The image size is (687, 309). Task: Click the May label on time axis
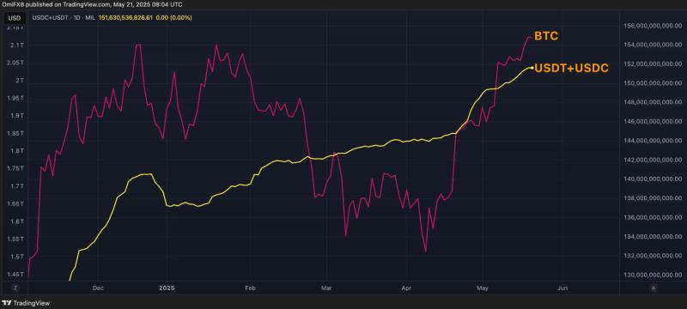pos(483,288)
